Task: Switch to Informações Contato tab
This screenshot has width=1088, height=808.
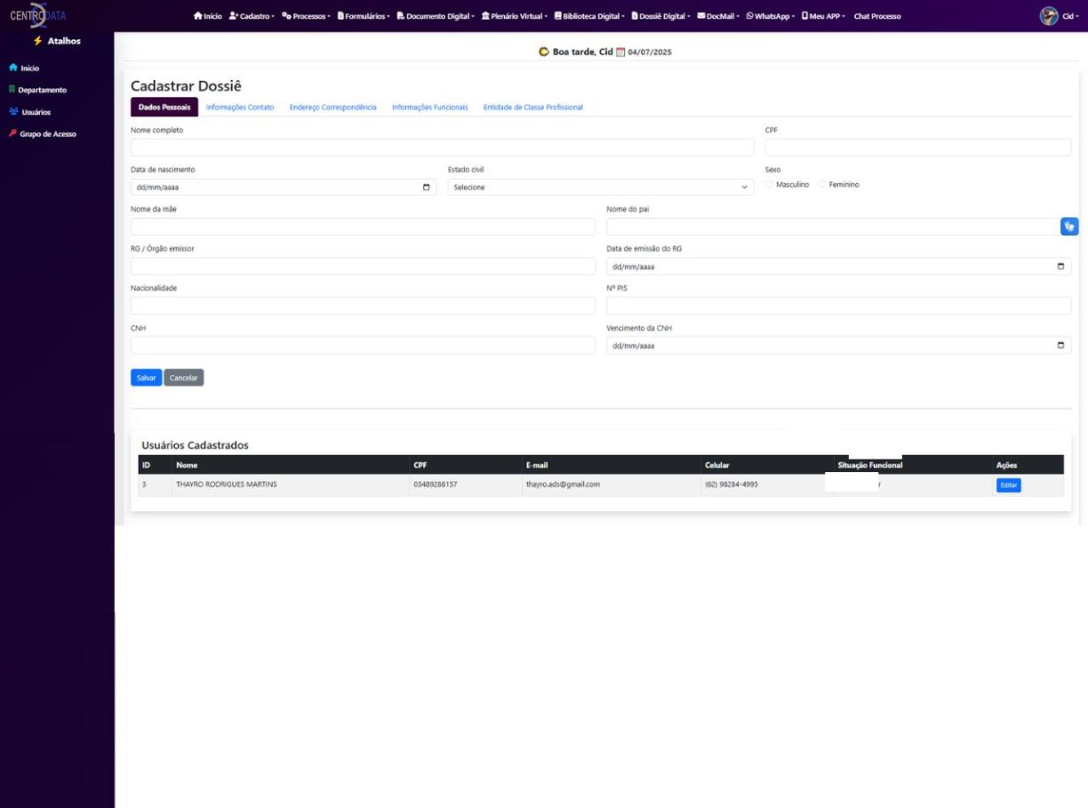Action: coord(240,107)
